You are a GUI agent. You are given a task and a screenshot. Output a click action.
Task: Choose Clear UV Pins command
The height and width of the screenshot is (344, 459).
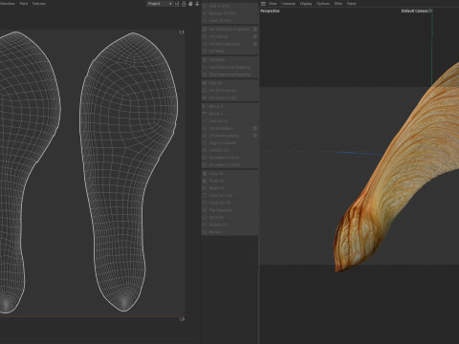point(229,21)
